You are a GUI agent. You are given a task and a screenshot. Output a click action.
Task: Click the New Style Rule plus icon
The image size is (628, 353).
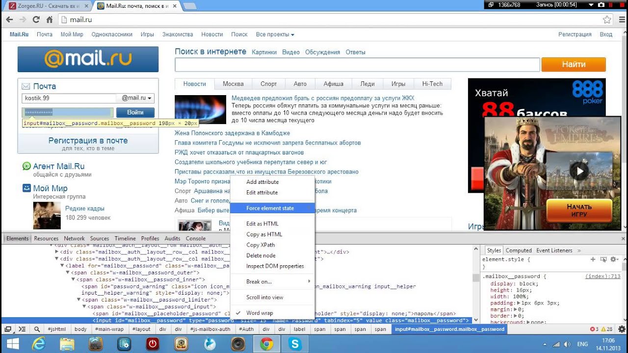pyautogui.click(x=593, y=259)
